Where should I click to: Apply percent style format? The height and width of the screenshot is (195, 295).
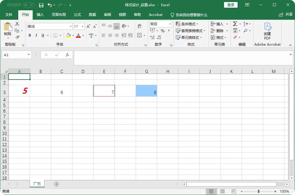163,31
